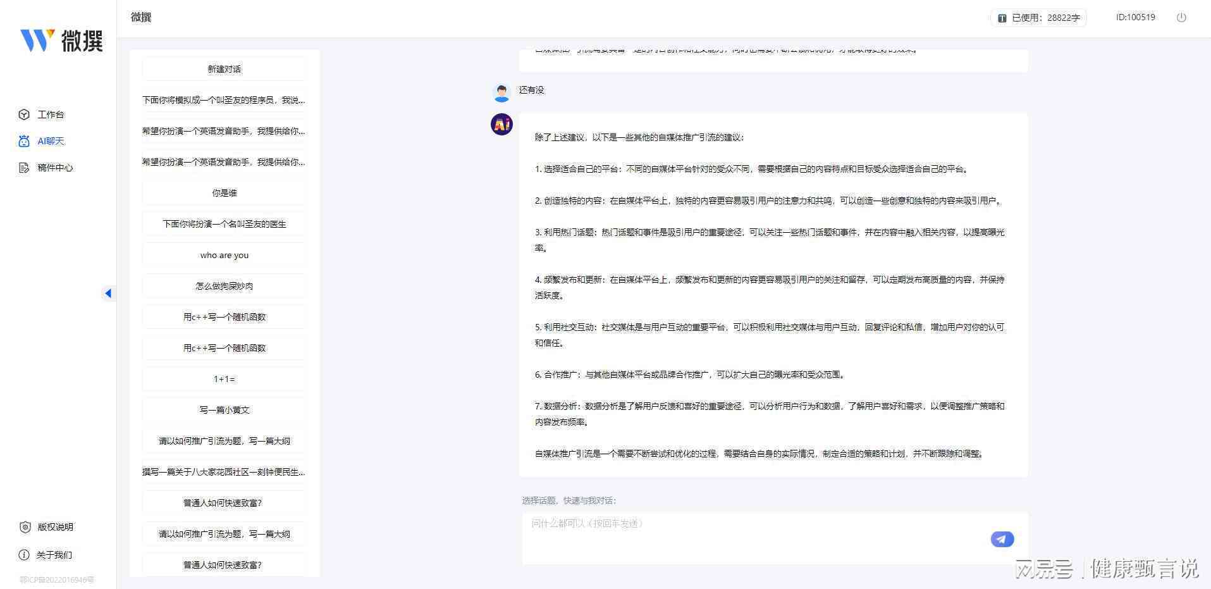Collapse the chat list with blue arrow
1211x589 pixels.
108,293
